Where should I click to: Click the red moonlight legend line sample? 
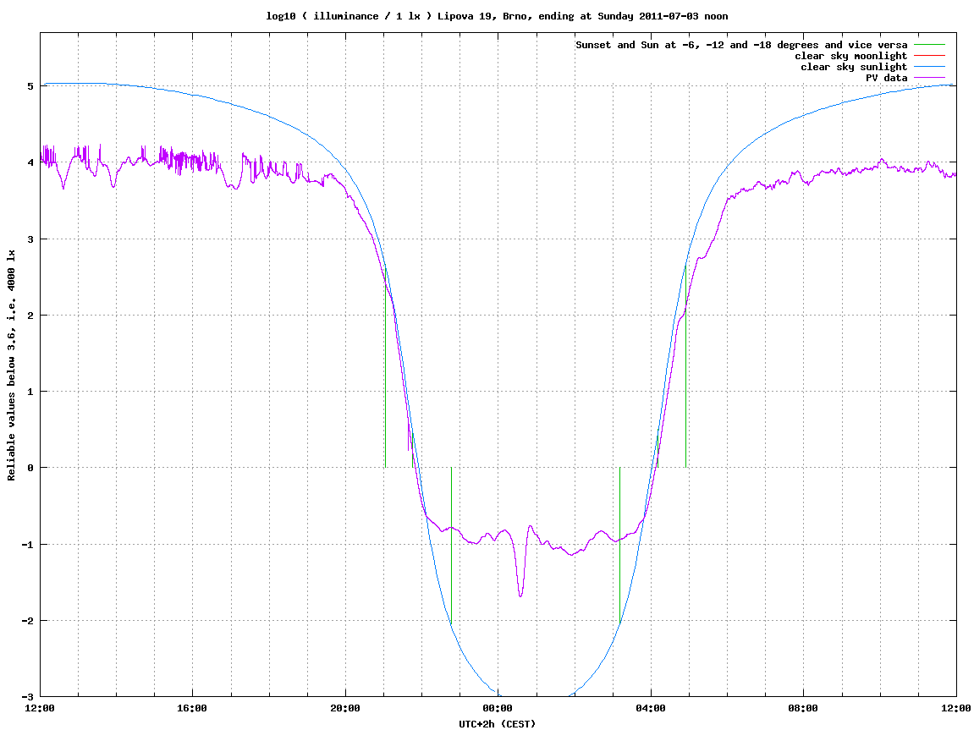(x=929, y=56)
